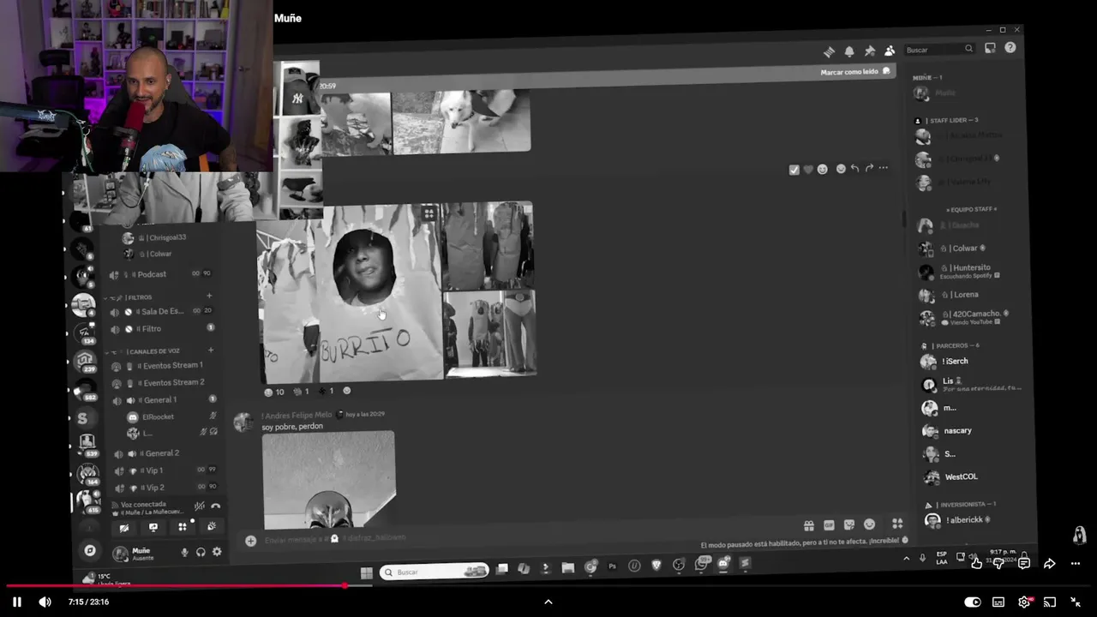Join the Vip 1 voice channel
Viewport: 1097px width, 617px height.
coord(165,470)
